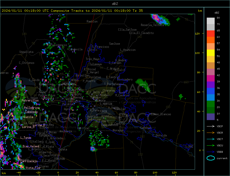Click the Divisadero label
The width and height of the screenshot is (230, 176).
point(125,79)
